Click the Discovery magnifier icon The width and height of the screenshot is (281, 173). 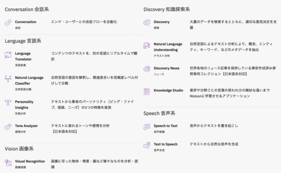tap(147, 23)
